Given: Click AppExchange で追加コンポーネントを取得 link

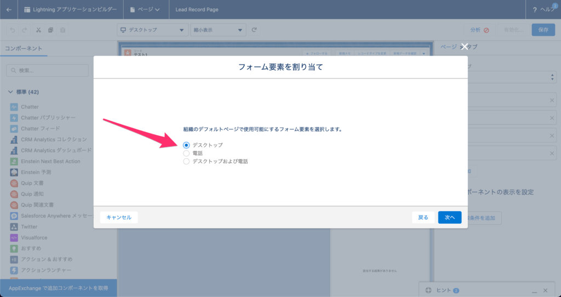Looking at the screenshot, I should [58, 288].
